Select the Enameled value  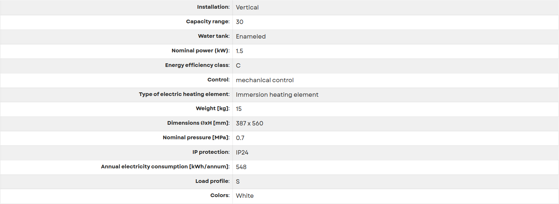tap(251, 36)
